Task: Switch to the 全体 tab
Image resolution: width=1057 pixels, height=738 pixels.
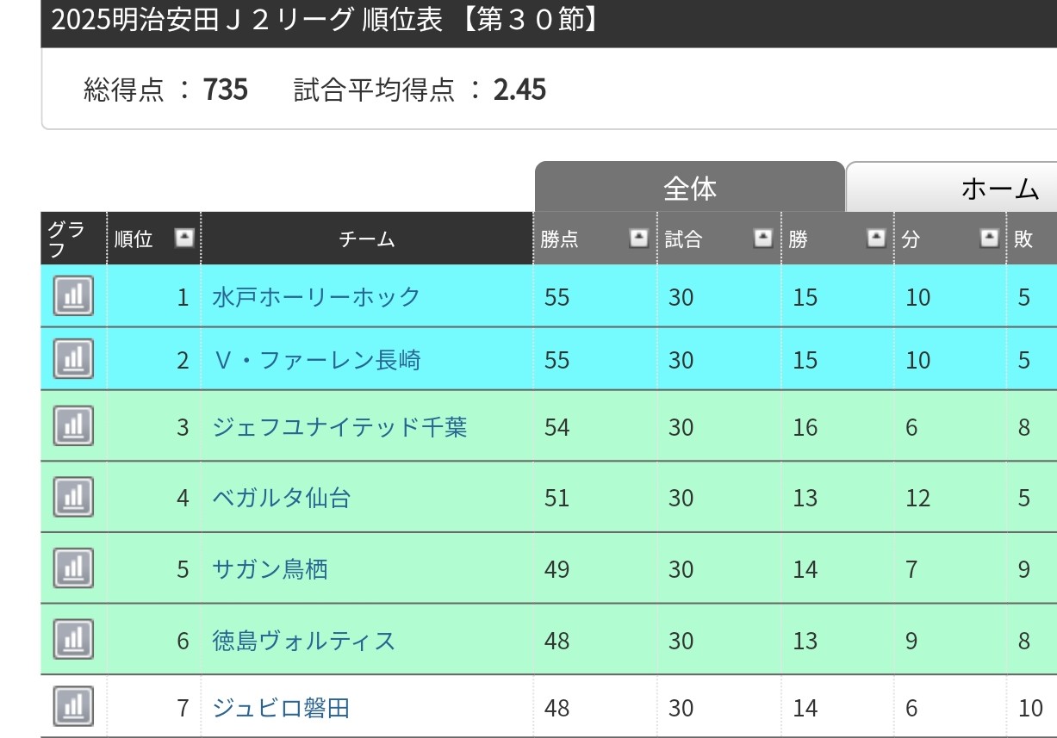Action: [689, 188]
